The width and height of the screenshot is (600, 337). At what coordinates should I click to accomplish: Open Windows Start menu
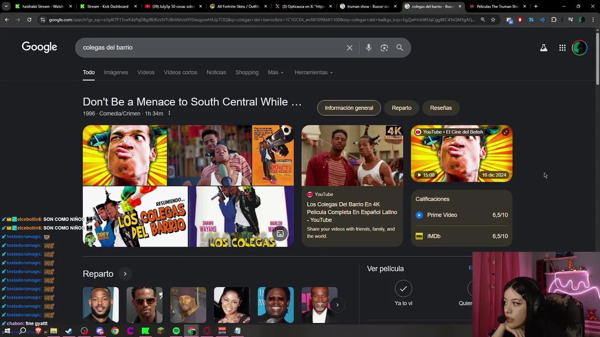[x=7, y=331]
